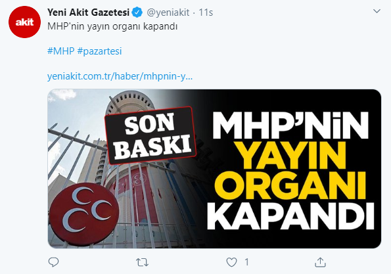Open the red akit profile avatar
This screenshot has width=391, height=274.
[x=24, y=22]
